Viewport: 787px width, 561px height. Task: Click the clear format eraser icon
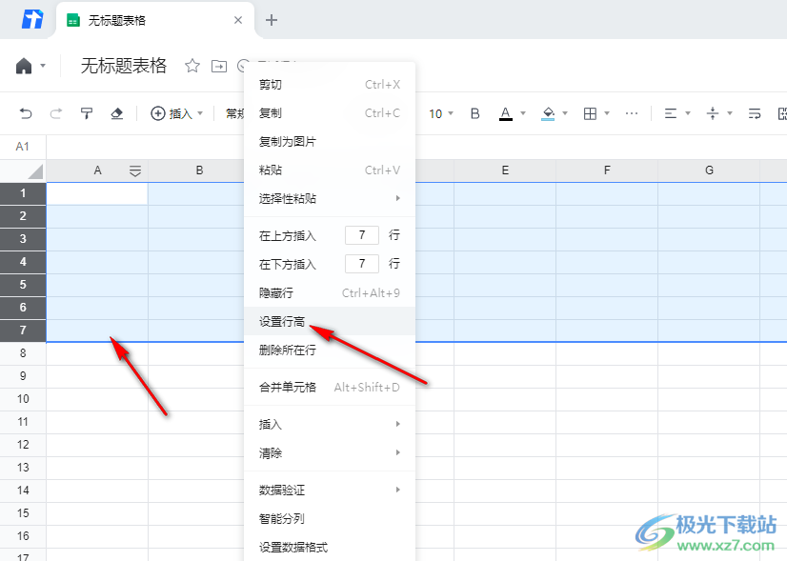[116, 114]
